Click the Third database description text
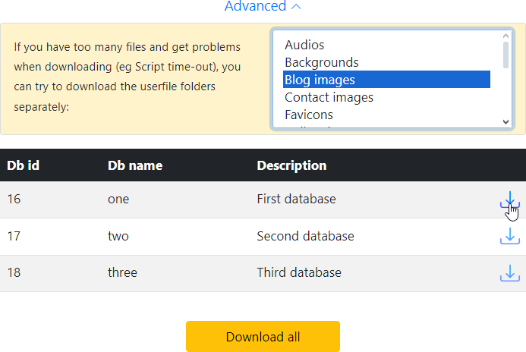Screen dimensions: 526x352 [x=299, y=272]
